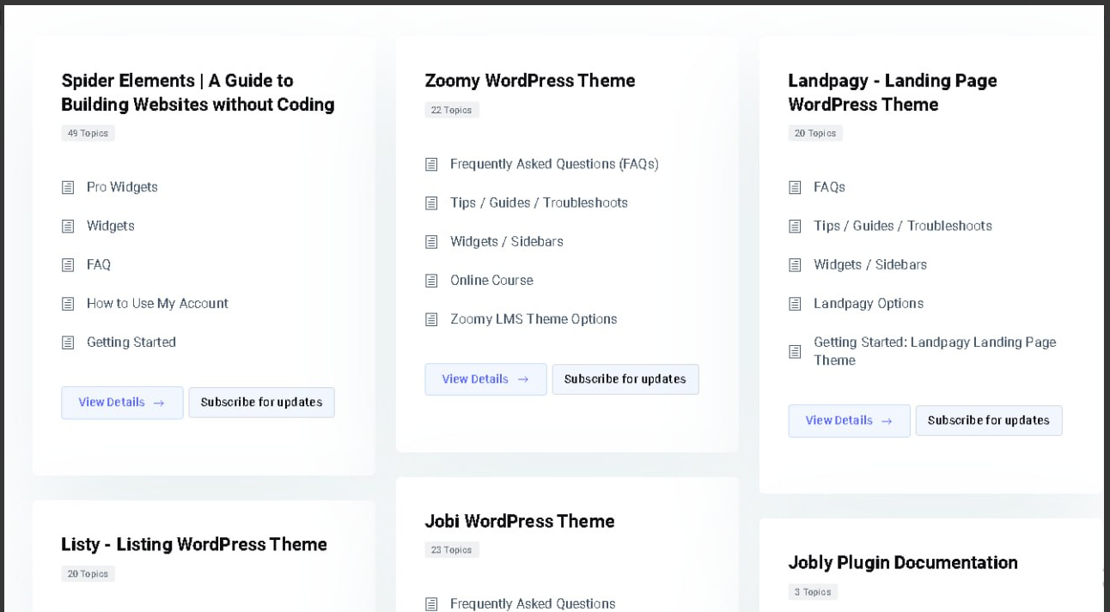Subscribe for updates on Landpagy theme
Image resolution: width=1110 pixels, height=612 pixels.
tap(989, 421)
